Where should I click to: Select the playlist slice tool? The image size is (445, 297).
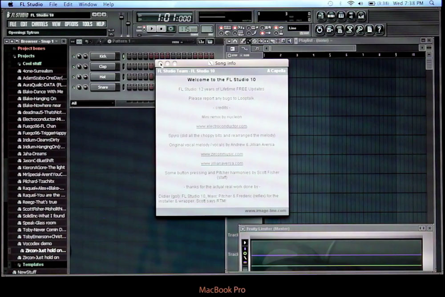pos(272,41)
